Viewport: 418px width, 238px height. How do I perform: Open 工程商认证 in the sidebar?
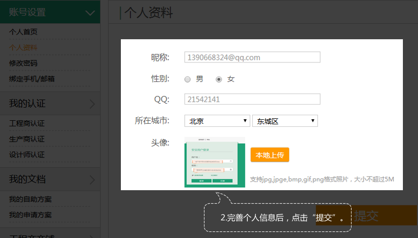click(x=27, y=123)
